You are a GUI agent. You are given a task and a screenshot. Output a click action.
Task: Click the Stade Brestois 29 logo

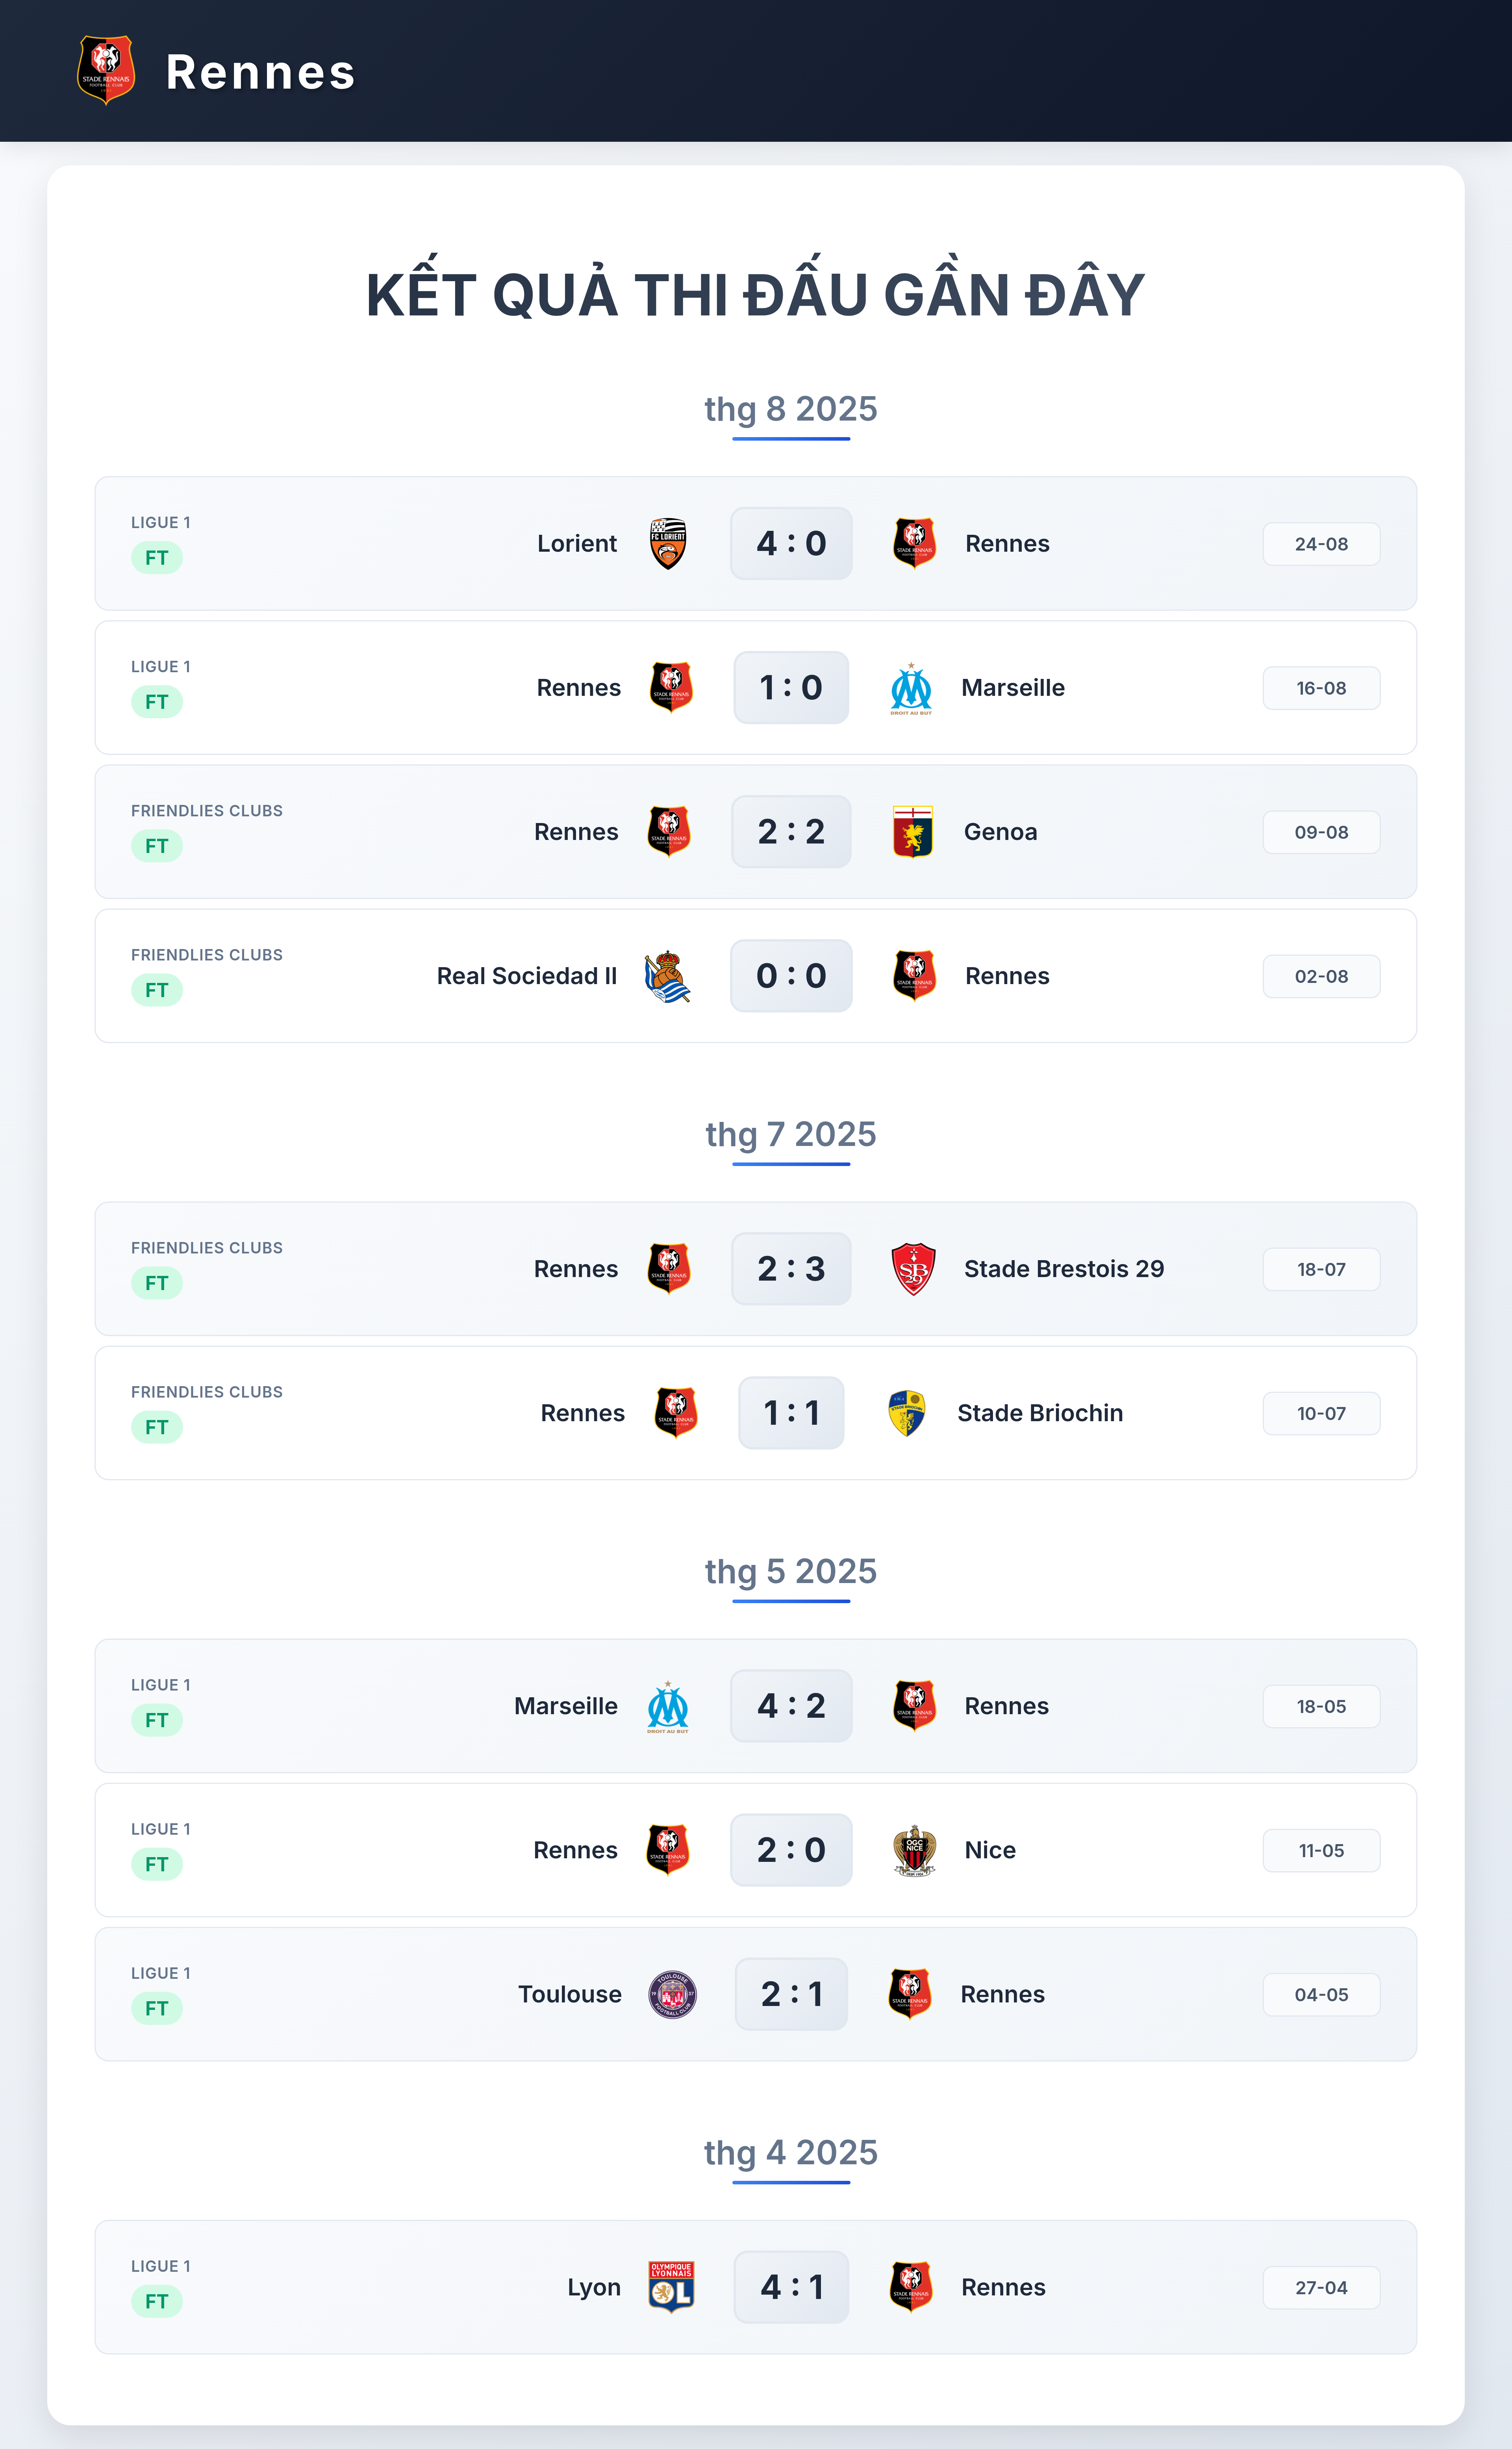pyautogui.click(x=913, y=1269)
